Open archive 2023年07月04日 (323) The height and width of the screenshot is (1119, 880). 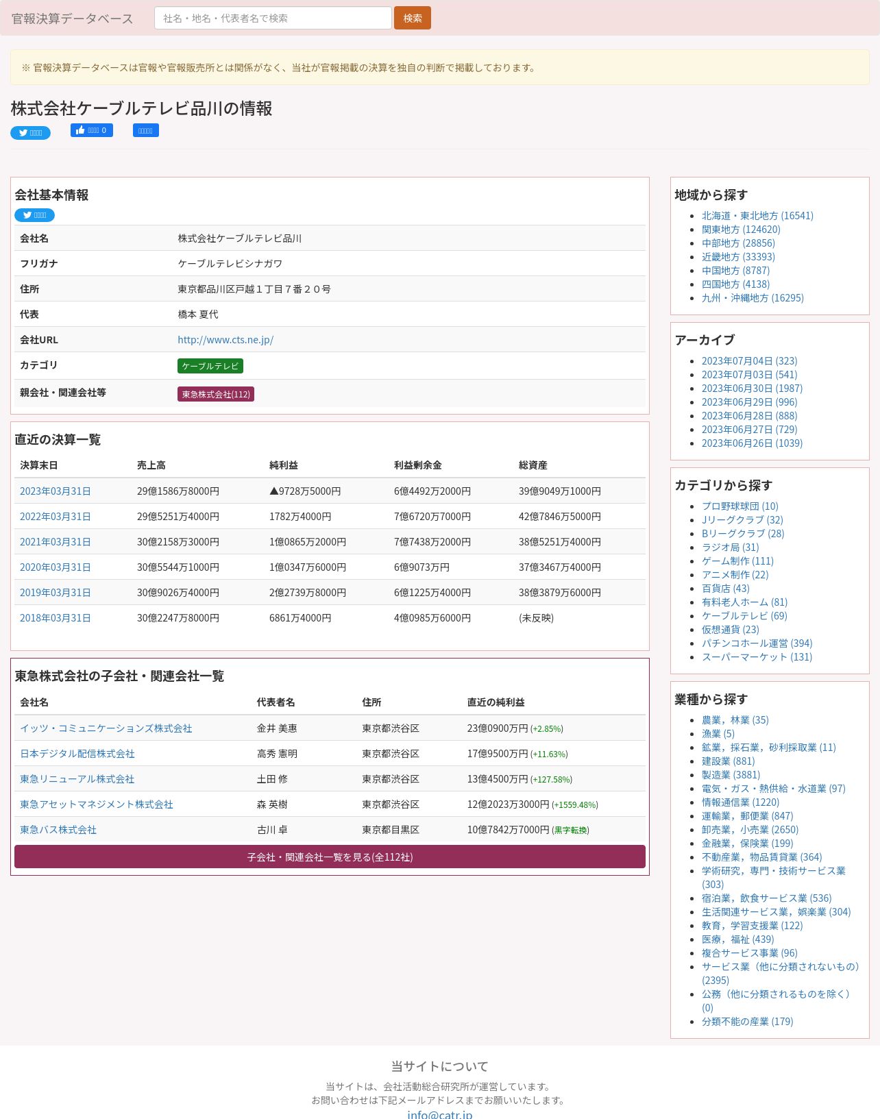coord(749,361)
